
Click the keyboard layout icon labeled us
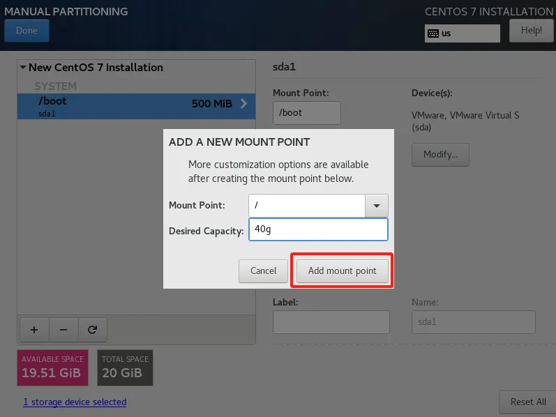click(x=433, y=33)
